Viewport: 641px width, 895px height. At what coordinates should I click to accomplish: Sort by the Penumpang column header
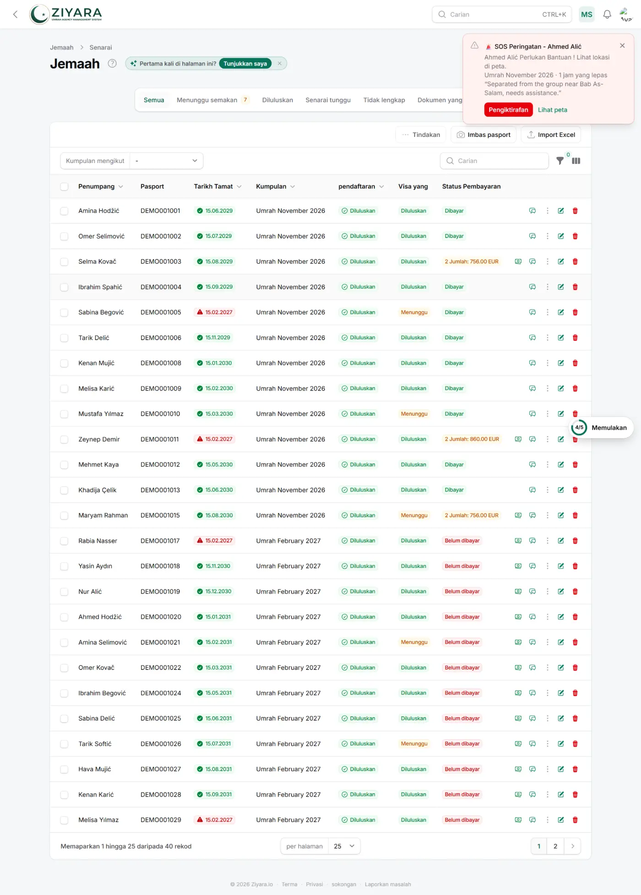[100, 186]
